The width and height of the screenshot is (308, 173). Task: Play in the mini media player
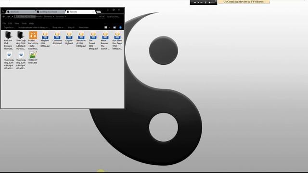tap(198, 2)
